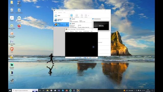163x92 pixels.
Task: Open Écran menu in ubuntu VM window
Action: [x=76, y=31]
